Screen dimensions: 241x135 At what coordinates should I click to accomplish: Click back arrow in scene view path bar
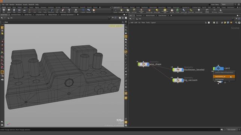coord(2,18)
